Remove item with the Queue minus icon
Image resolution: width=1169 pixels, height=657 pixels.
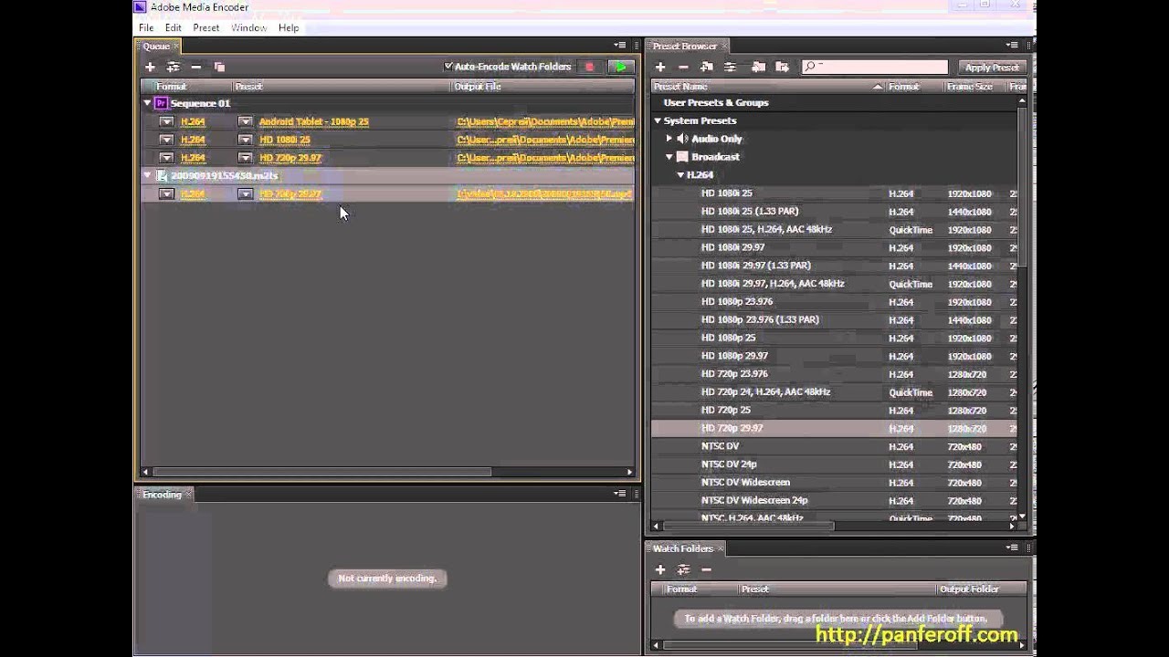tap(195, 67)
